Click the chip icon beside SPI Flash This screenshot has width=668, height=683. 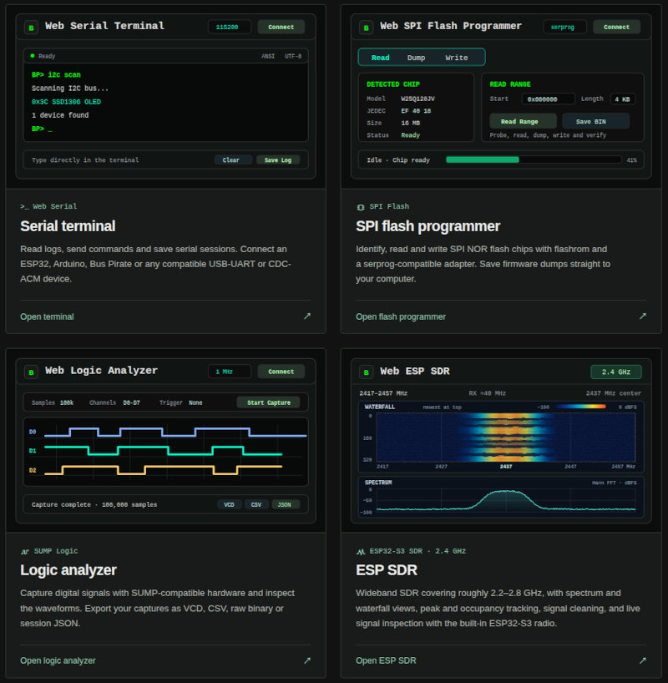point(361,207)
